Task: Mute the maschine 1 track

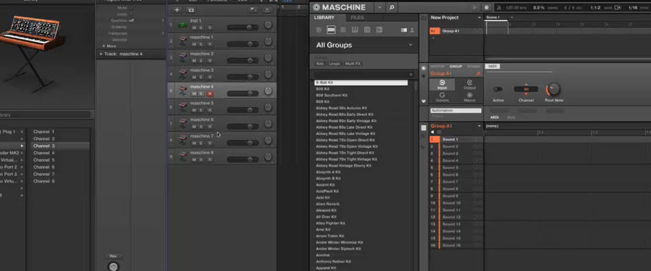Action: coord(194,44)
